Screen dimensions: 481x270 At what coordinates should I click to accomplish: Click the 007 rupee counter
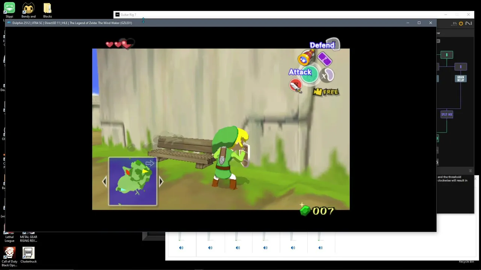tap(323, 211)
